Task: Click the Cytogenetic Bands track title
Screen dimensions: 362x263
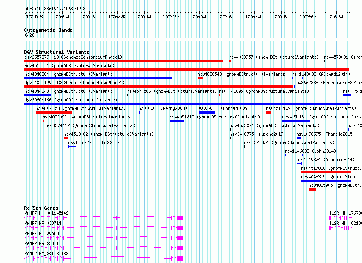Action: [48, 30]
